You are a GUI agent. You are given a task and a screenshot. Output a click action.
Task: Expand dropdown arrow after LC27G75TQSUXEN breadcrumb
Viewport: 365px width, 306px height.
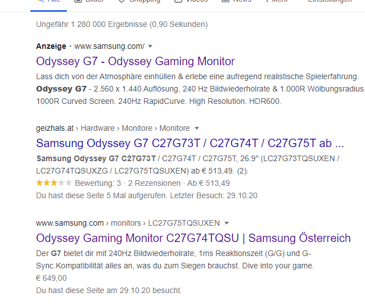tap(227, 223)
